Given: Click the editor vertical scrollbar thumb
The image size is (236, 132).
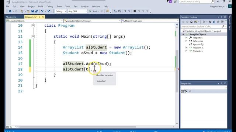Looking at the screenshot, I should click(177, 71).
